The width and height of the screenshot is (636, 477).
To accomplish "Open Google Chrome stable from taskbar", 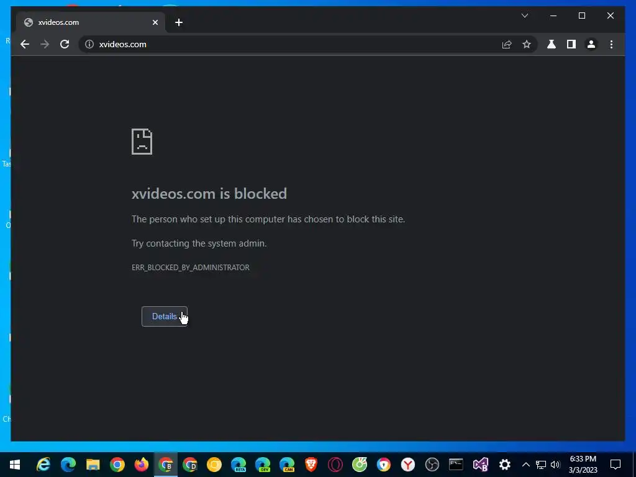I will tap(117, 465).
